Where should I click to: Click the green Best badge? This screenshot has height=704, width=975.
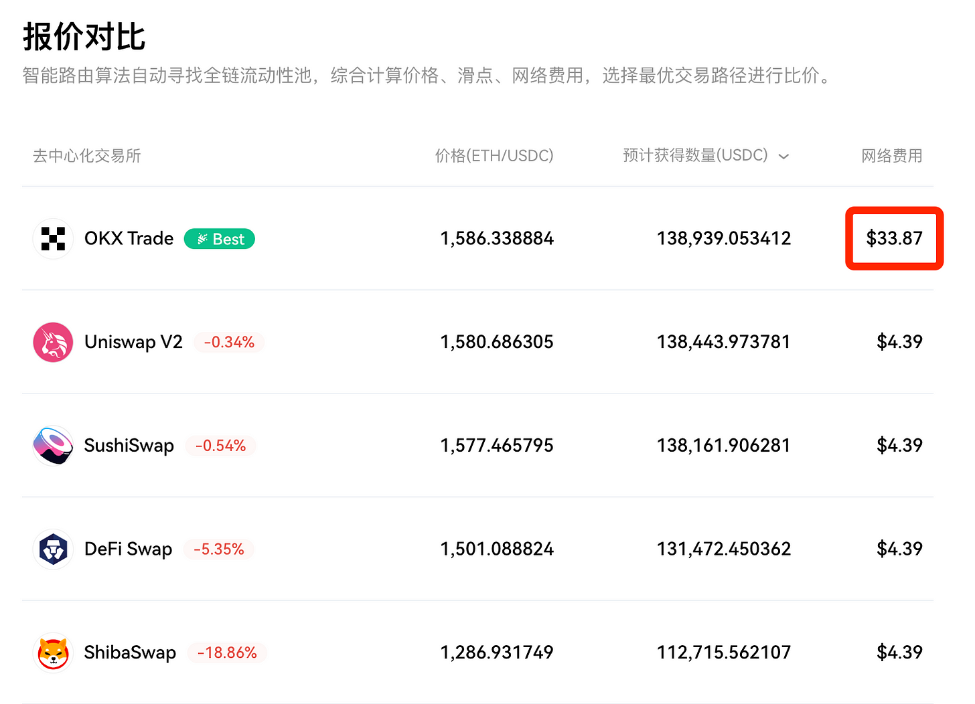(220, 239)
